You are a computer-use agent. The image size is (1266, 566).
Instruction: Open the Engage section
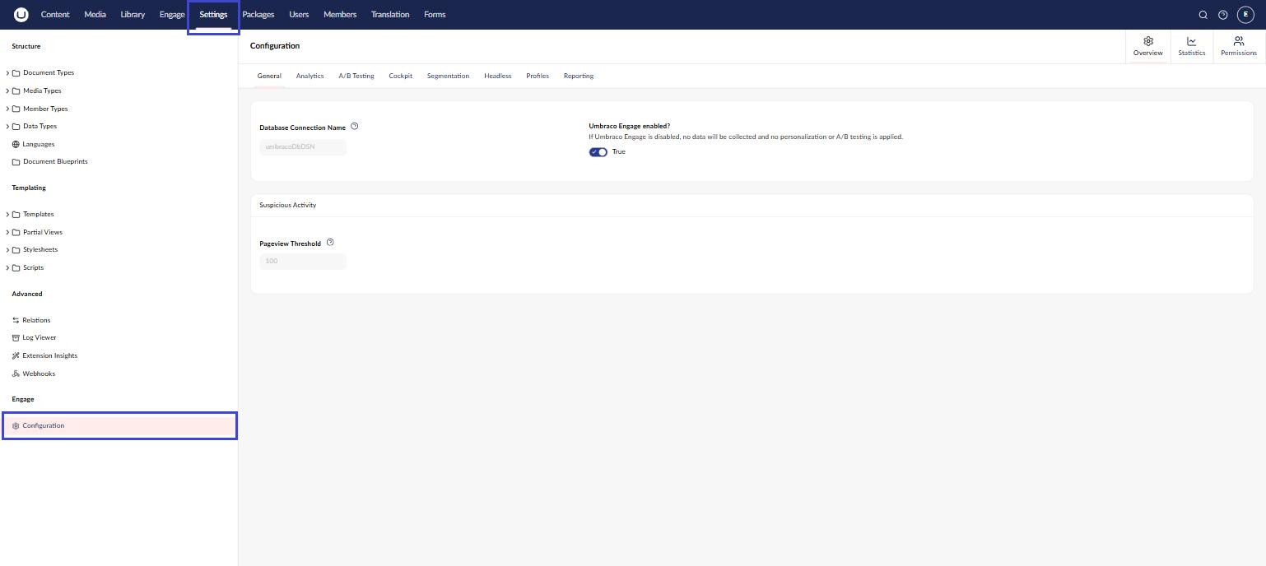172,15
